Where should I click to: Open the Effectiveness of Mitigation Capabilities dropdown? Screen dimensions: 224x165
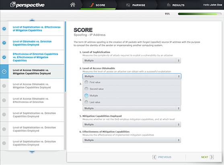[132, 140]
